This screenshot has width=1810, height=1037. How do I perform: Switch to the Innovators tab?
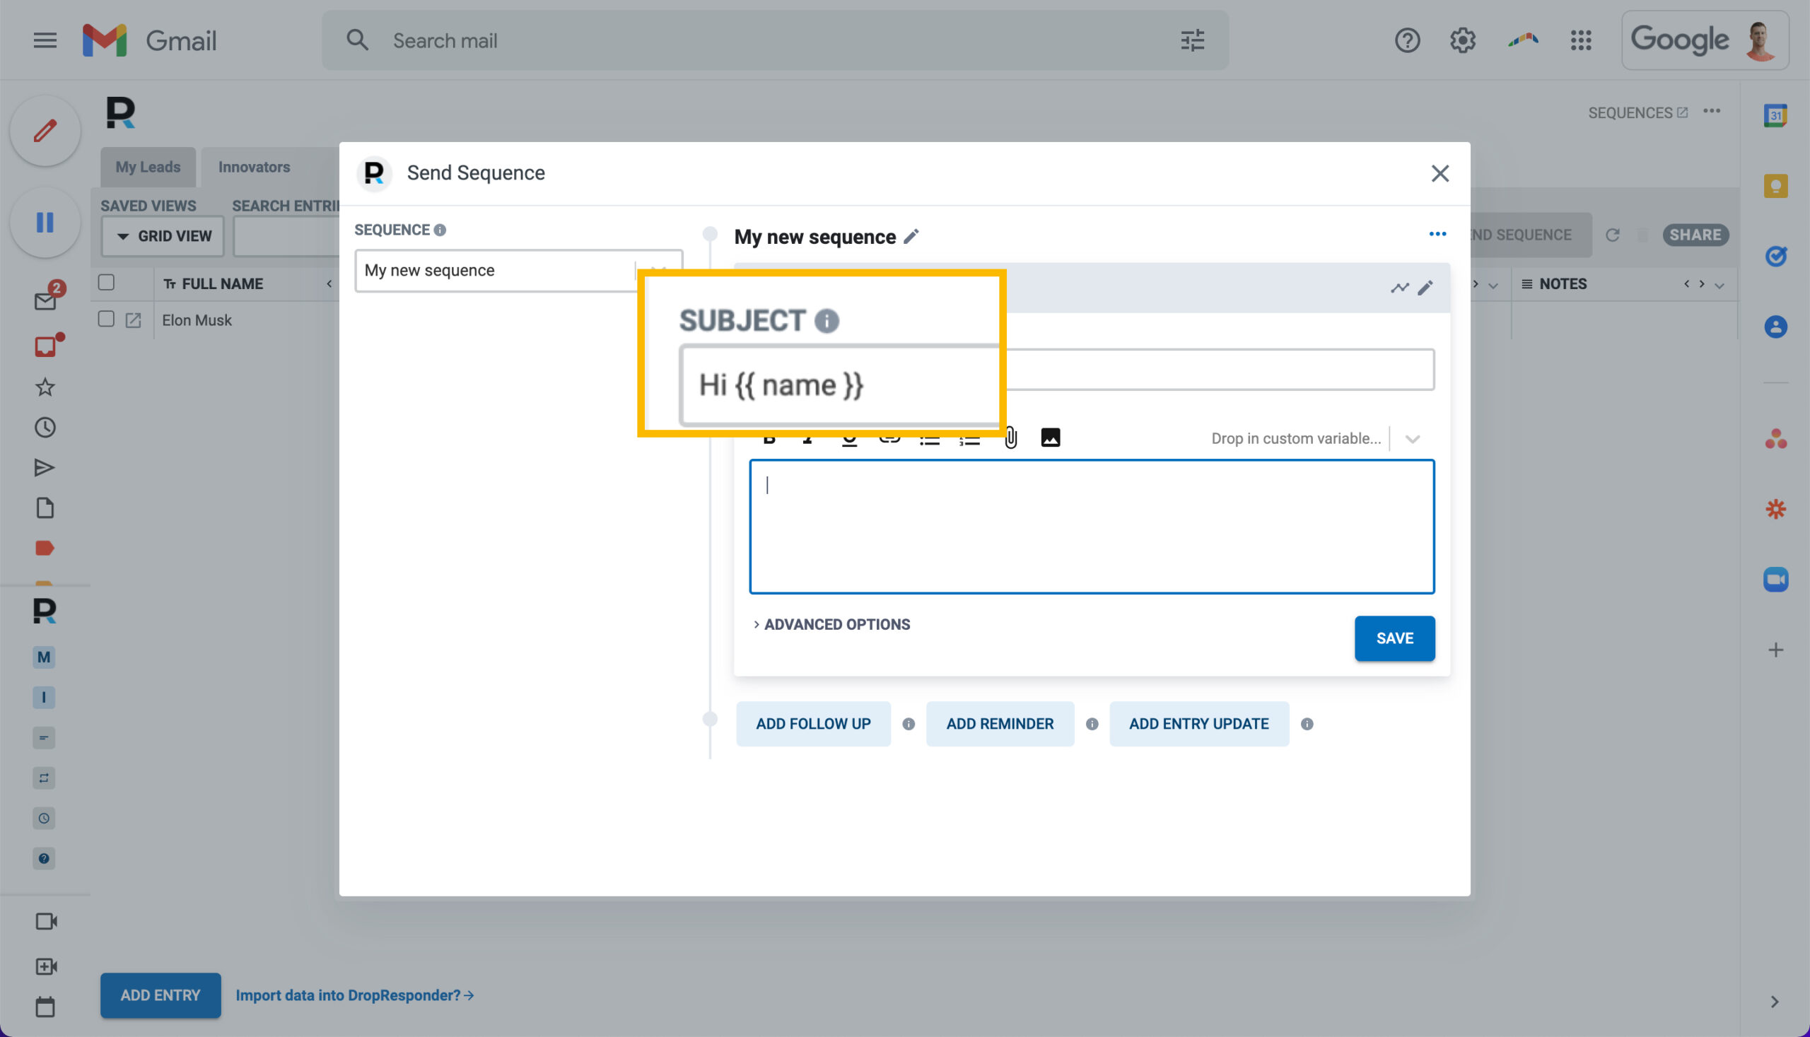[x=255, y=168]
